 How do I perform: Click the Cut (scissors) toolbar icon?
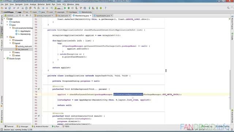click(23, 8)
